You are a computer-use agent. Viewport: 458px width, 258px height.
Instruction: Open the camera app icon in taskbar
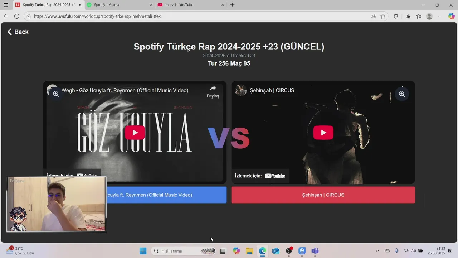pos(302,251)
